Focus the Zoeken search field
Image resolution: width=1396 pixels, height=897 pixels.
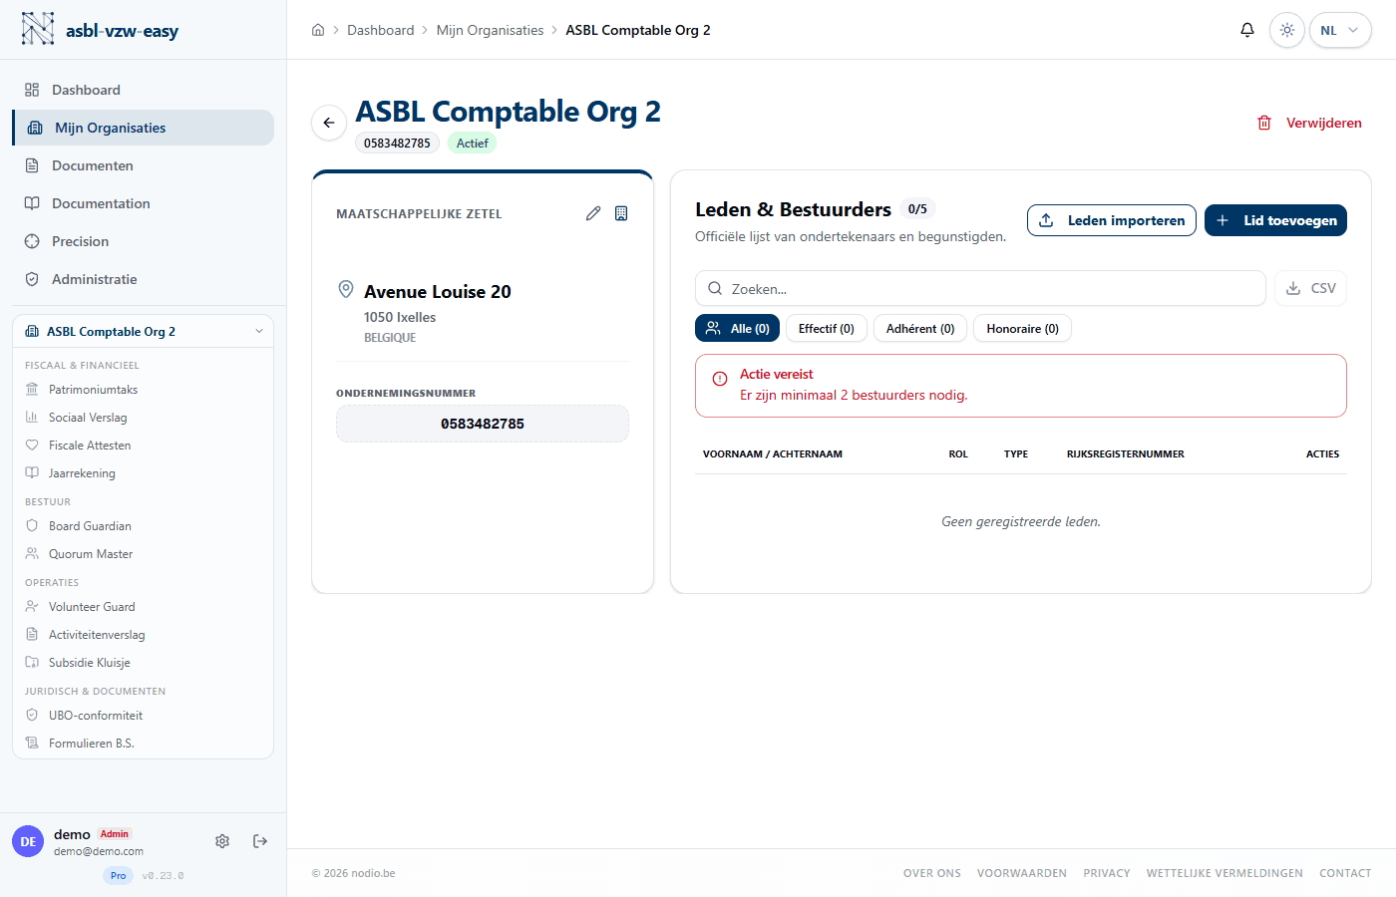(x=980, y=288)
